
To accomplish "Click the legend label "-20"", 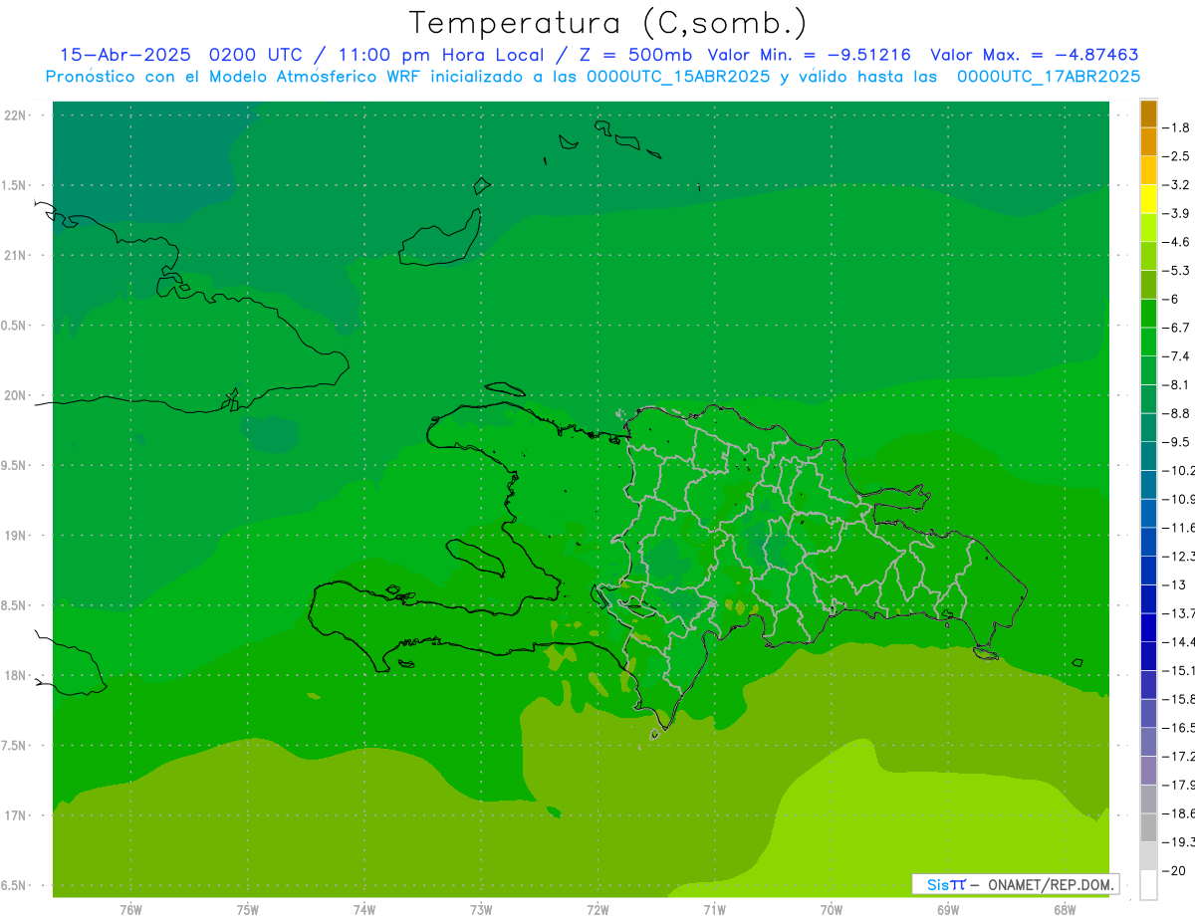I will (x=1173, y=870).
